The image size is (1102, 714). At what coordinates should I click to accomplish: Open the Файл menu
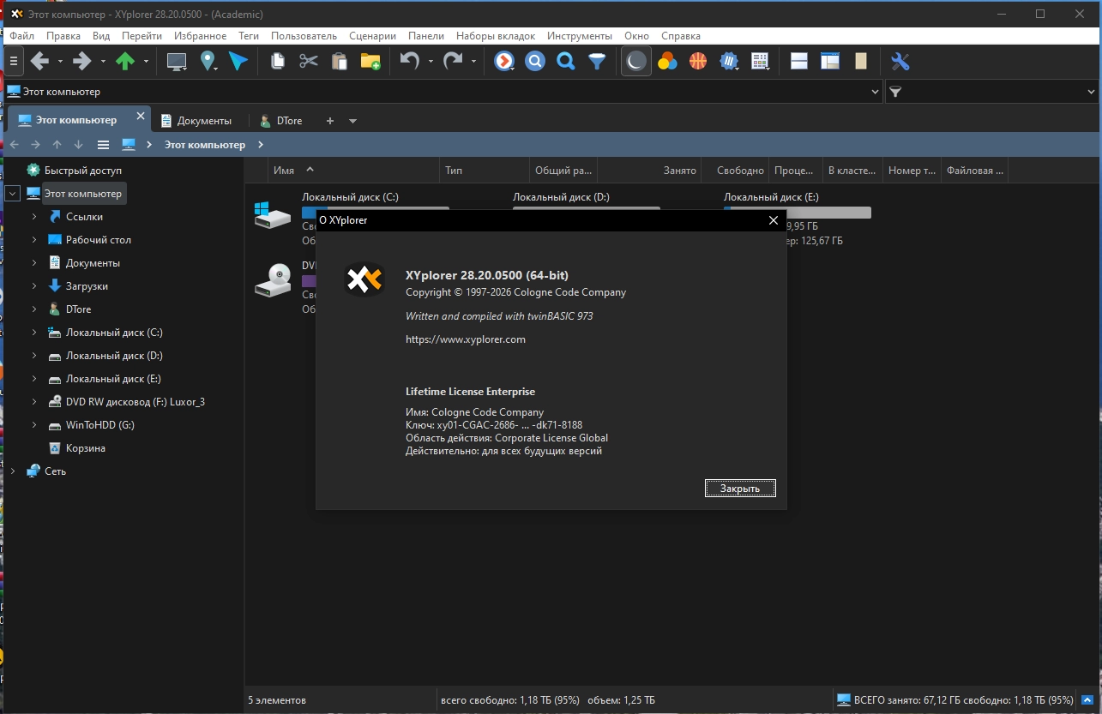click(22, 36)
